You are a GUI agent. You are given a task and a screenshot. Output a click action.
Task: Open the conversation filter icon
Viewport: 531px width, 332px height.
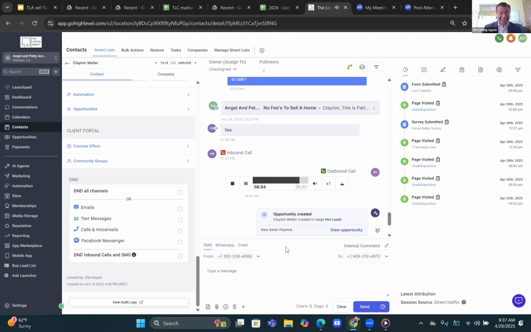coord(376,67)
